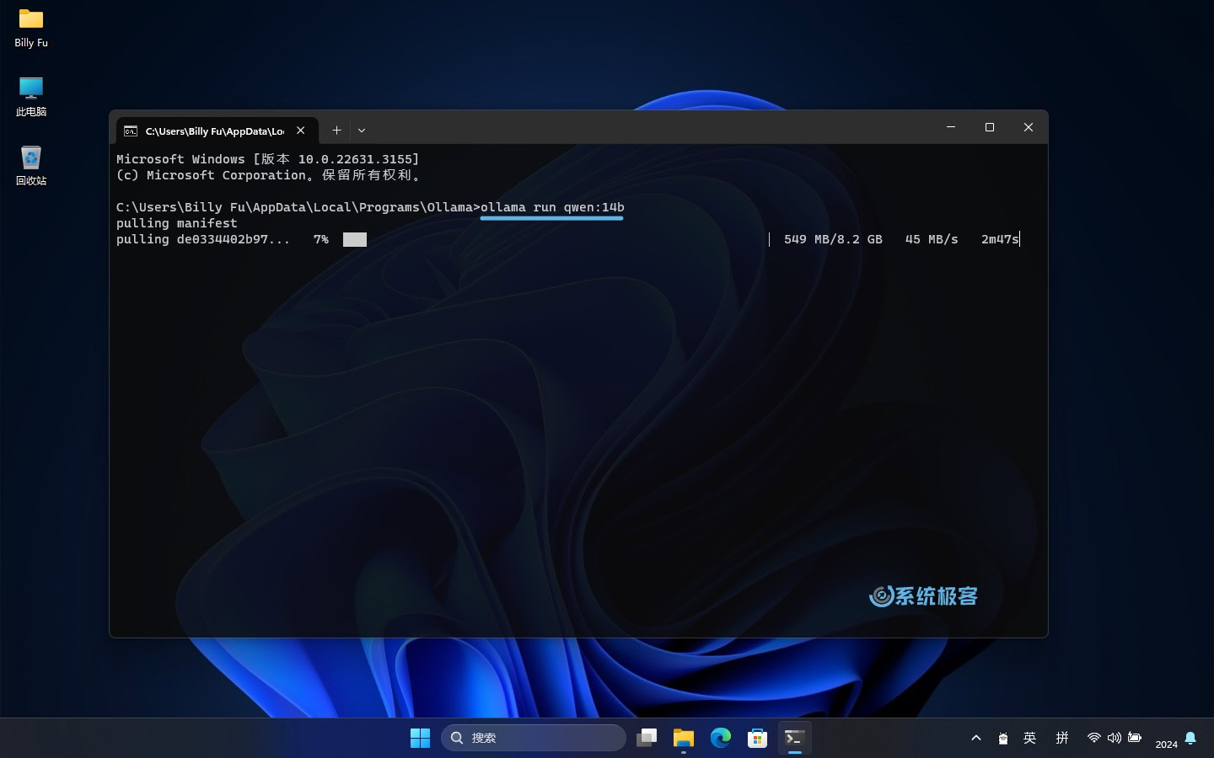This screenshot has width=1214, height=758.
Task: Close the terminal window
Action: point(1029,127)
